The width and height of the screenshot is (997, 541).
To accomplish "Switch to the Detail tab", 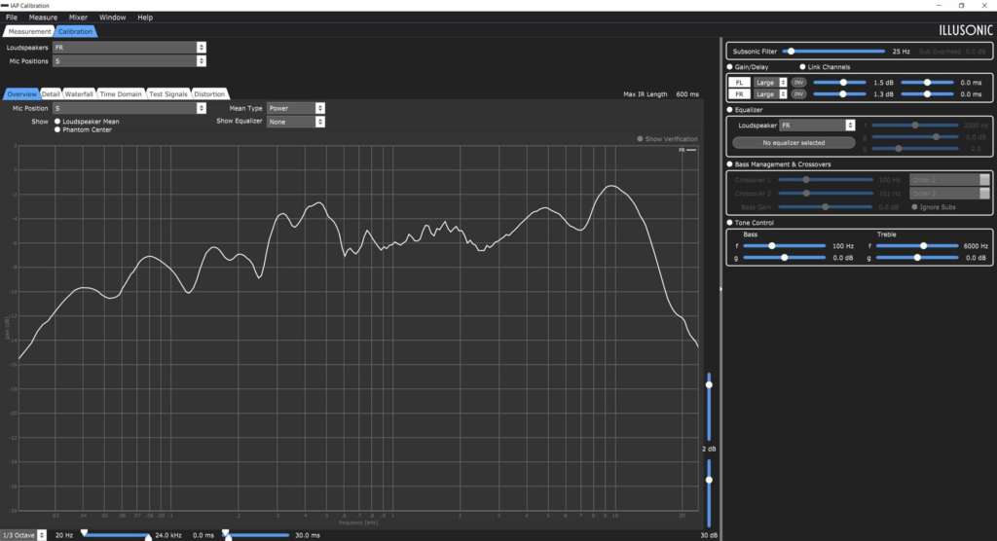I will tap(51, 94).
